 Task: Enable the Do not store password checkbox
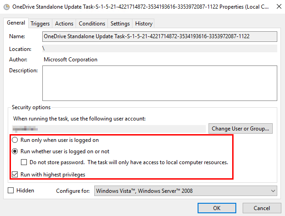click(x=25, y=162)
